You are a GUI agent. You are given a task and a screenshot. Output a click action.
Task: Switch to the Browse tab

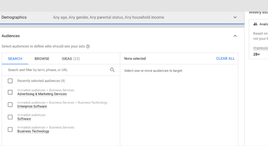(x=42, y=59)
